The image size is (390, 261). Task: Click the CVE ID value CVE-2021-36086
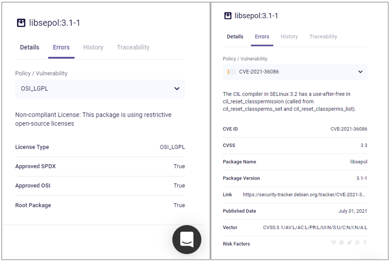click(x=349, y=129)
